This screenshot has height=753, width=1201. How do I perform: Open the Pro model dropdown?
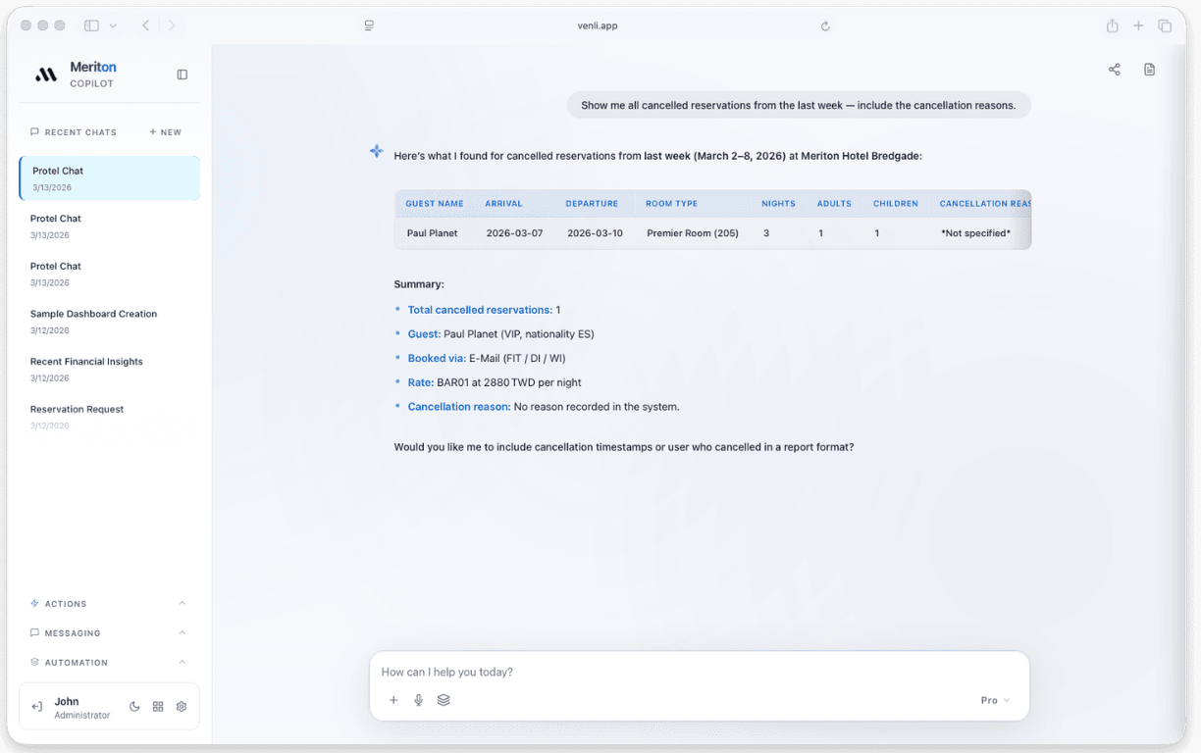click(995, 700)
